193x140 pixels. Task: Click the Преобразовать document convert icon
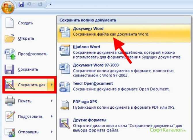click(x=10, y=54)
